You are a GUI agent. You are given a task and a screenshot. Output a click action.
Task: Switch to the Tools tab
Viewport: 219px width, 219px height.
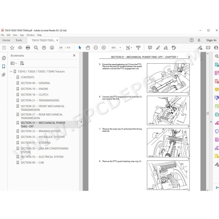click(19, 40)
